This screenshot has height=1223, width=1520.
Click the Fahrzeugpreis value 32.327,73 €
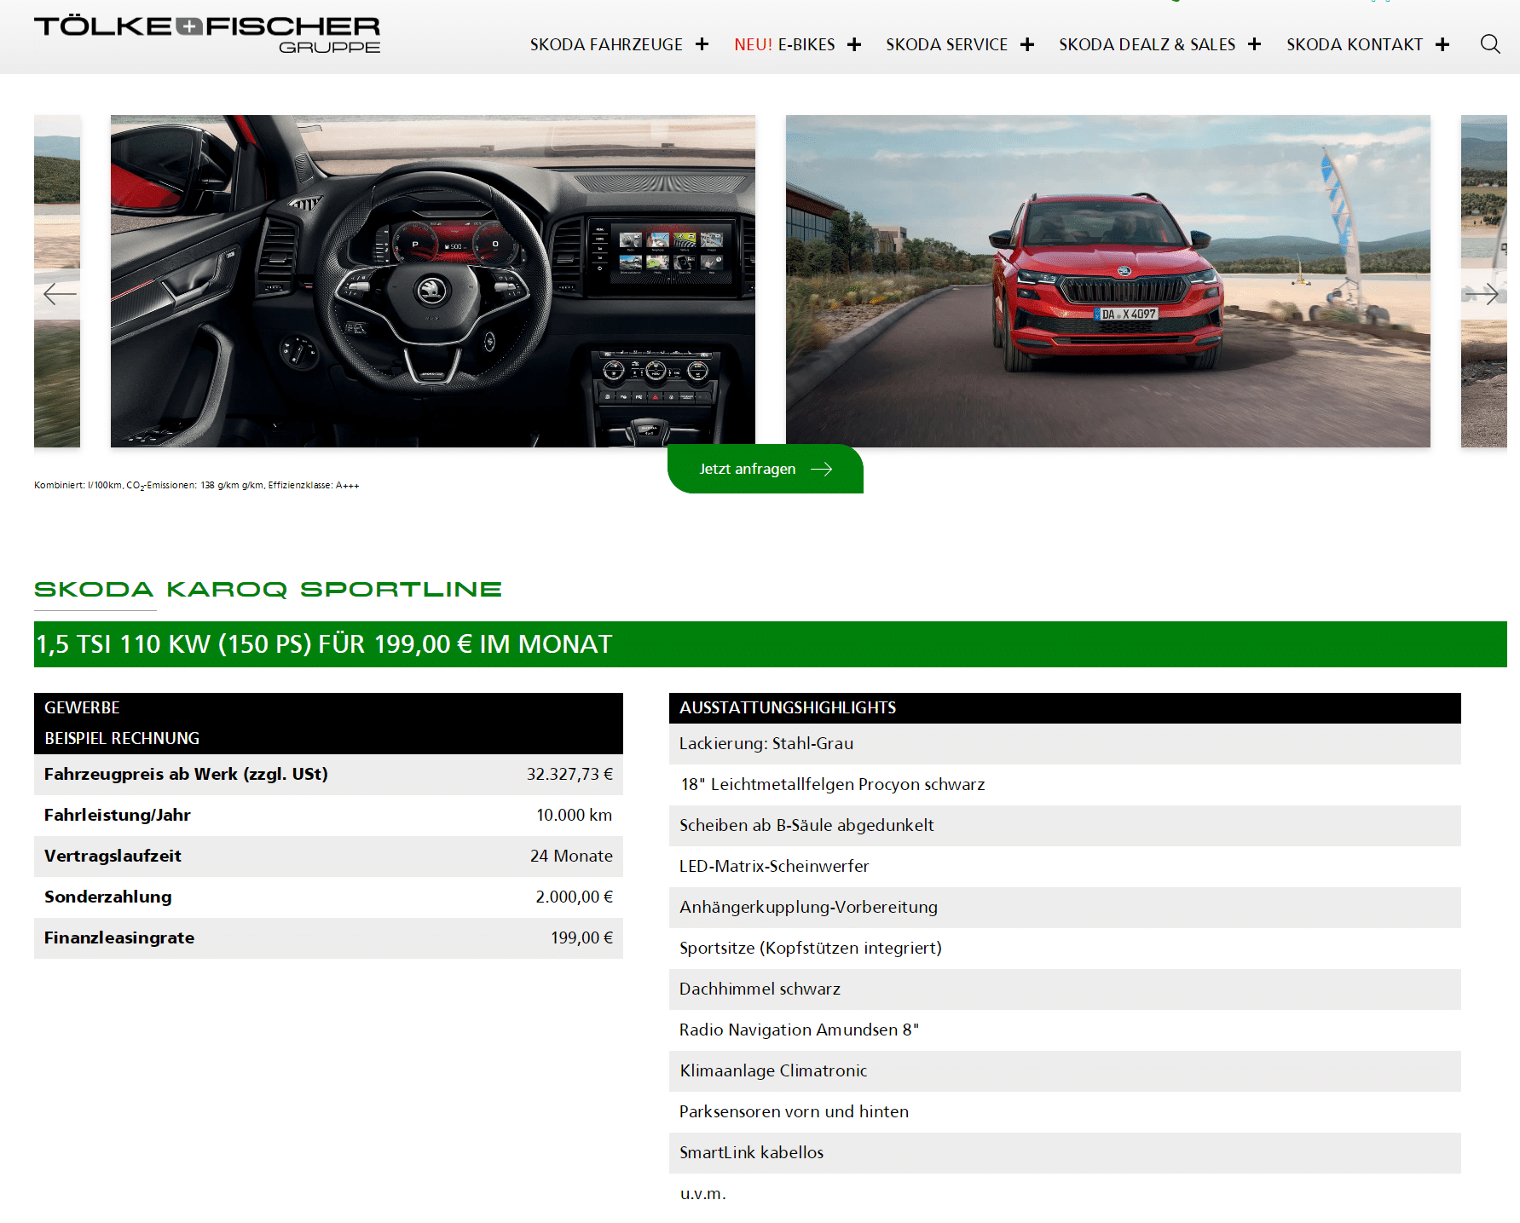tap(569, 774)
